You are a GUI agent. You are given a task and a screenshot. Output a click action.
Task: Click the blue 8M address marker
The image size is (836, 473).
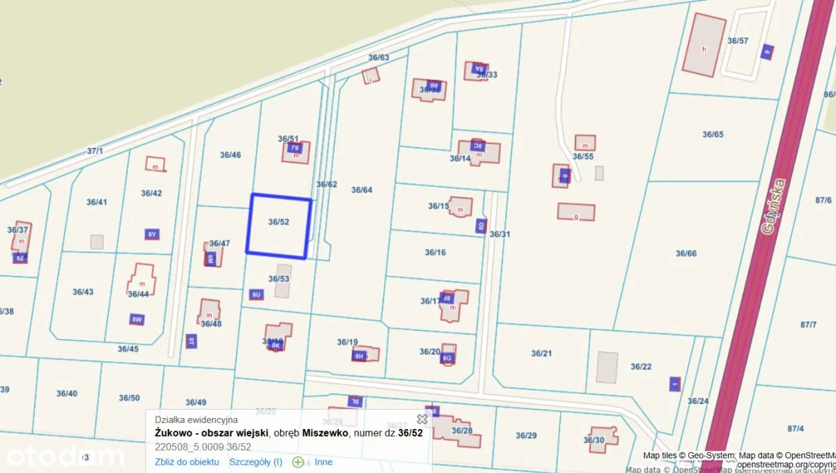[x=210, y=260]
